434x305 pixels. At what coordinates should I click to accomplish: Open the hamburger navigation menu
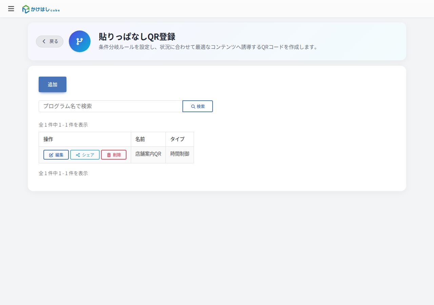tap(11, 9)
